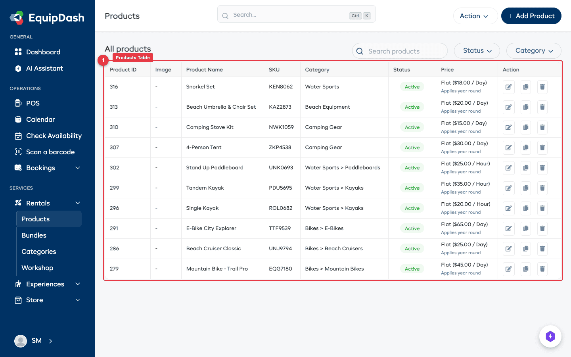Open the lightning bolt assistant widget
The width and height of the screenshot is (571, 357).
point(550,336)
